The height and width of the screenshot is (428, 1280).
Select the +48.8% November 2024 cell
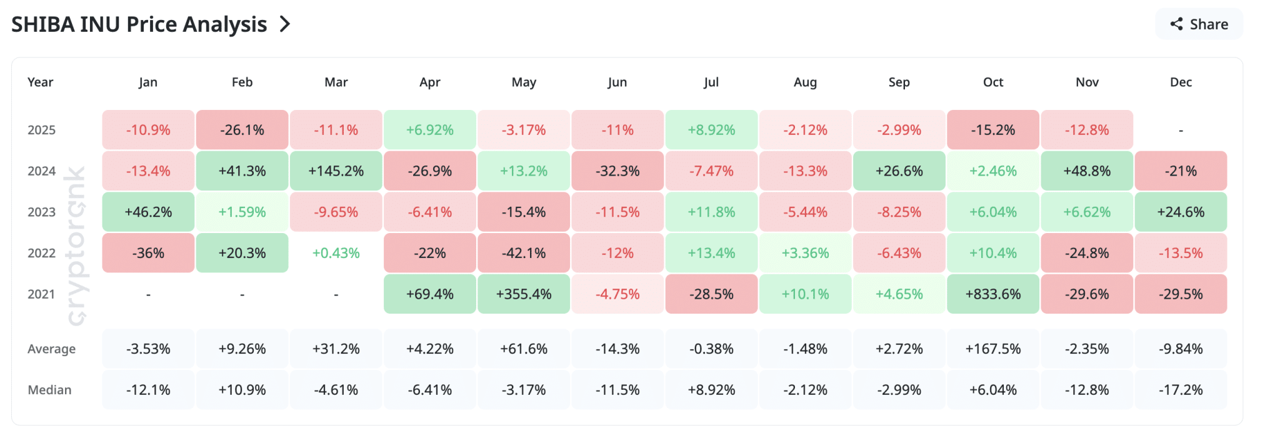[1087, 171]
